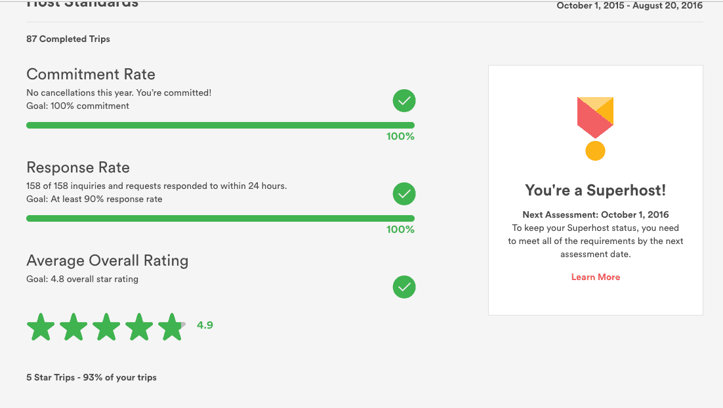This screenshot has width=723, height=408.
Task: Click the Superhost medal badge icon
Action: (595, 129)
